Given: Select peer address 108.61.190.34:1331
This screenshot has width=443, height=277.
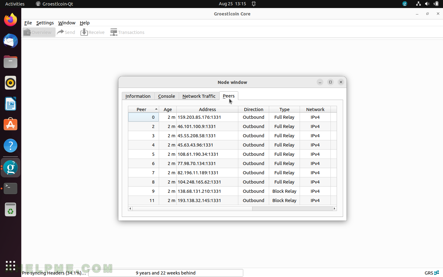Looking at the screenshot, I should click(x=207, y=154).
